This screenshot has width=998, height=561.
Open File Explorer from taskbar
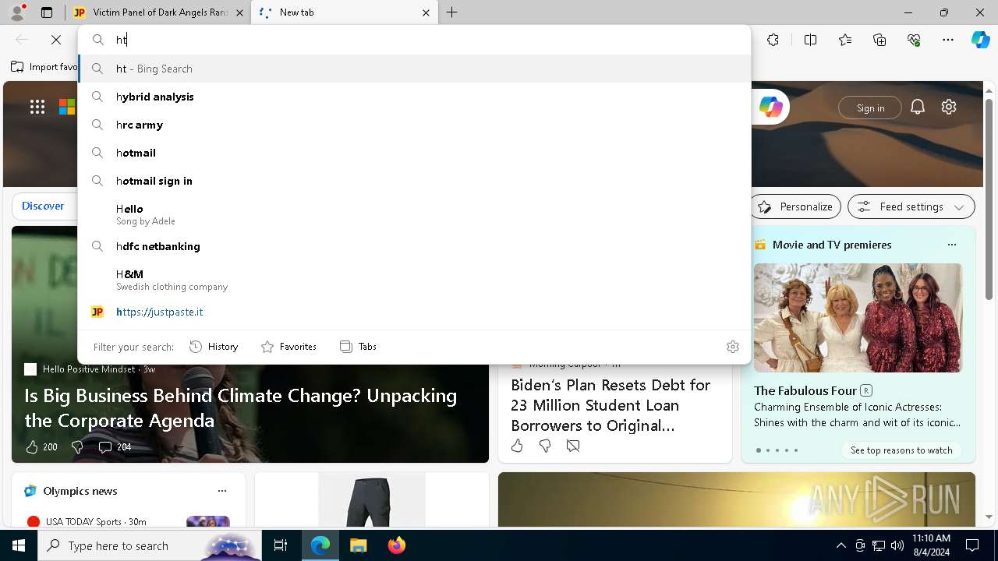point(358,545)
